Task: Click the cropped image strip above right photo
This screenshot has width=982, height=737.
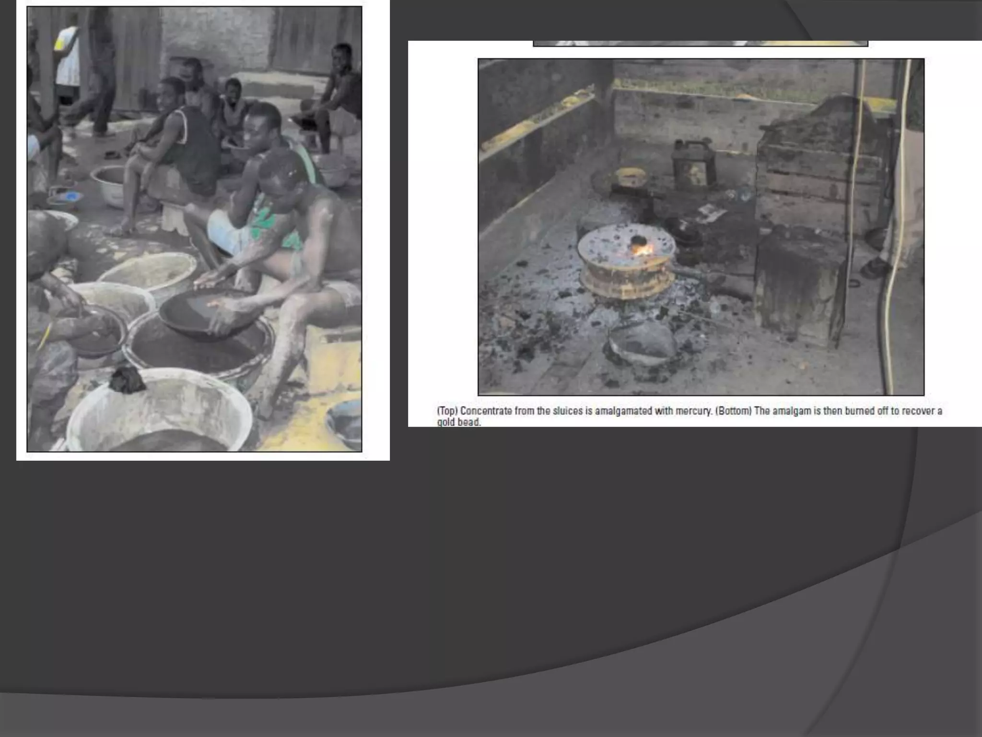Action: tap(700, 44)
